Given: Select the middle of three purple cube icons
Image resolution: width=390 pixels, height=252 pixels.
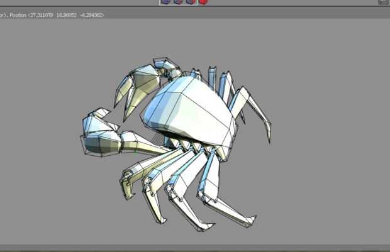Looking at the screenshot, I should click(x=178, y=2).
